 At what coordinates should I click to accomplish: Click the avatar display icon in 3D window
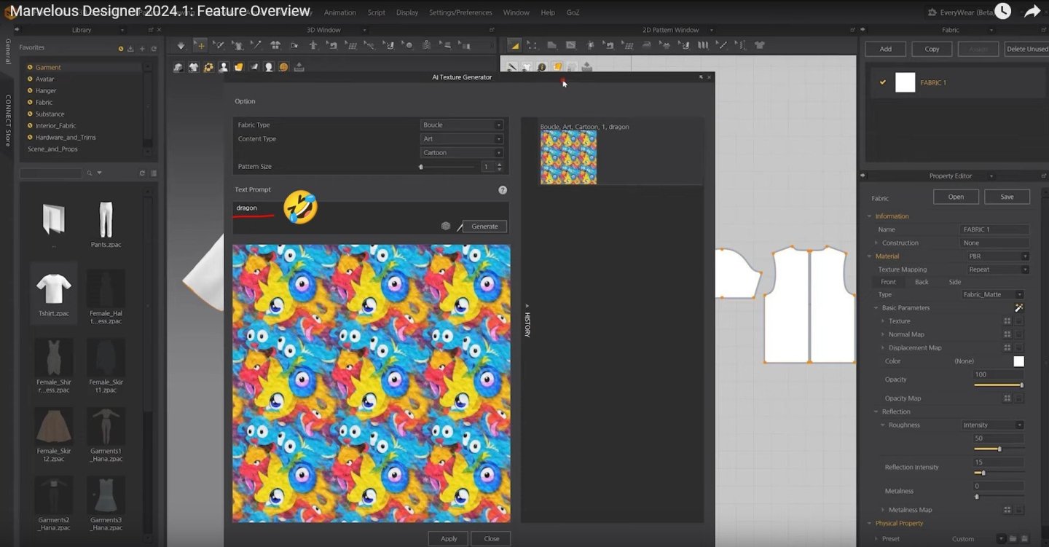[x=224, y=67]
